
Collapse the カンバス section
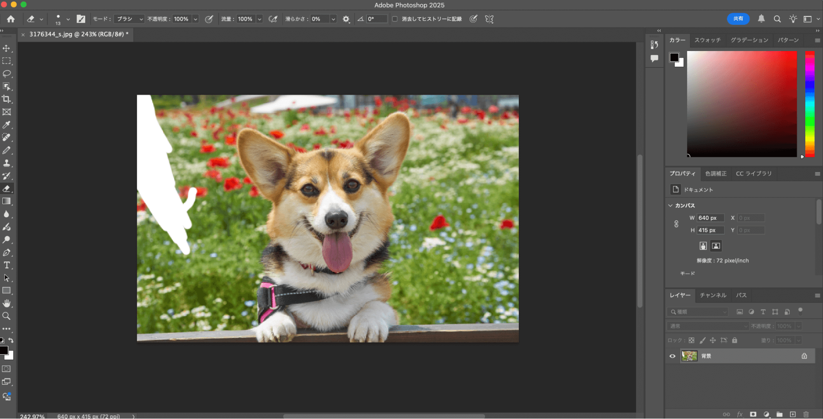click(x=670, y=205)
